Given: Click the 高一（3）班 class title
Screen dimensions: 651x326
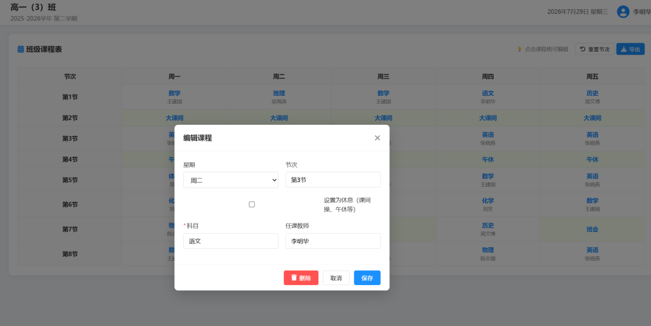Looking at the screenshot, I should (33, 7).
